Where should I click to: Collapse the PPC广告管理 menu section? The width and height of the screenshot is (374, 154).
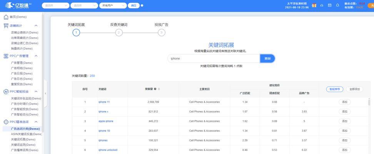tap(36, 56)
